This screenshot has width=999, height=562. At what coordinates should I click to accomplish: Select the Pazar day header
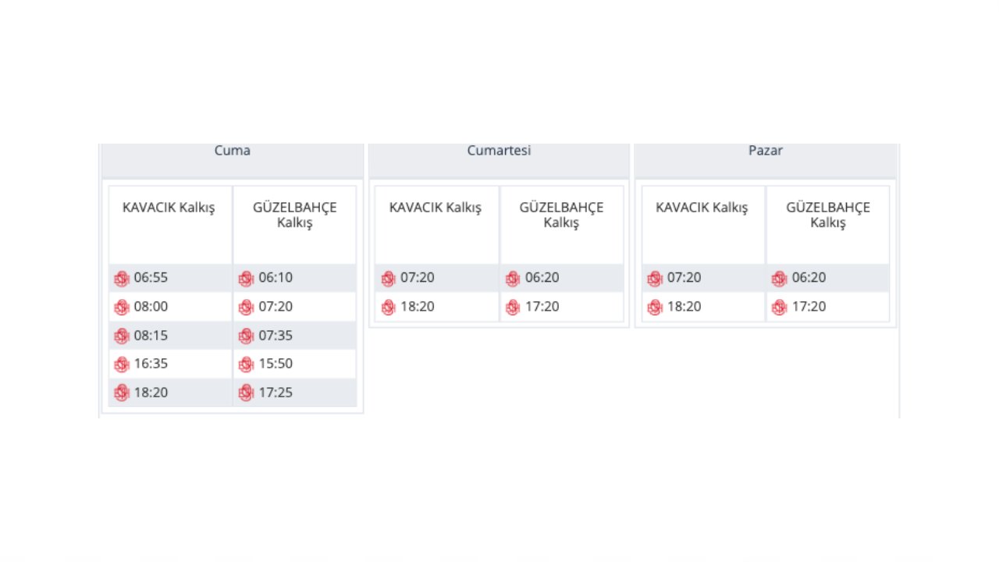click(x=766, y=151)
